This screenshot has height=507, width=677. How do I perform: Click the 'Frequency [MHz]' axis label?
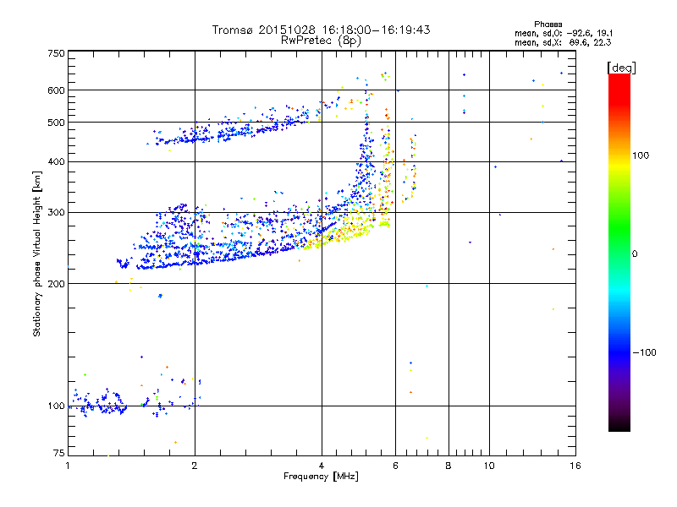click(x=321, y=476)
